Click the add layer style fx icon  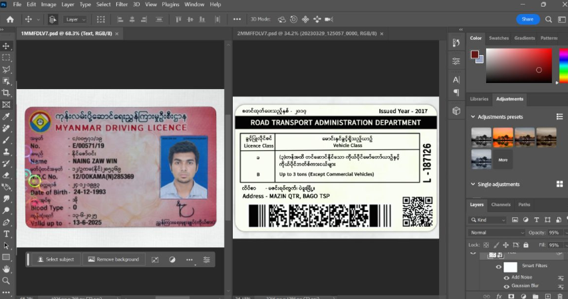point(499,296)
